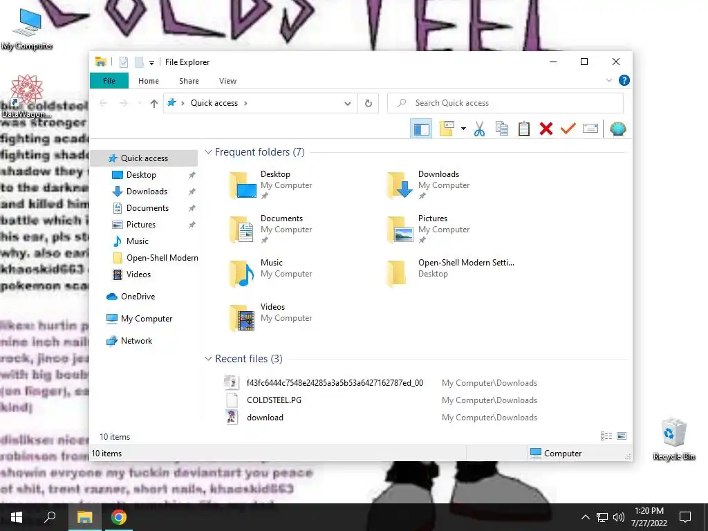708x531 pixels.
Task: Click the Up arrow navigation button
Action: (154, 104)
